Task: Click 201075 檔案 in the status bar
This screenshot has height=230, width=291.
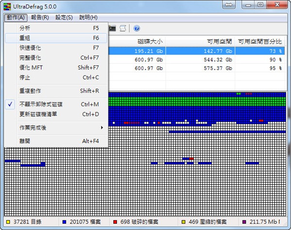Action: [85, 222]
